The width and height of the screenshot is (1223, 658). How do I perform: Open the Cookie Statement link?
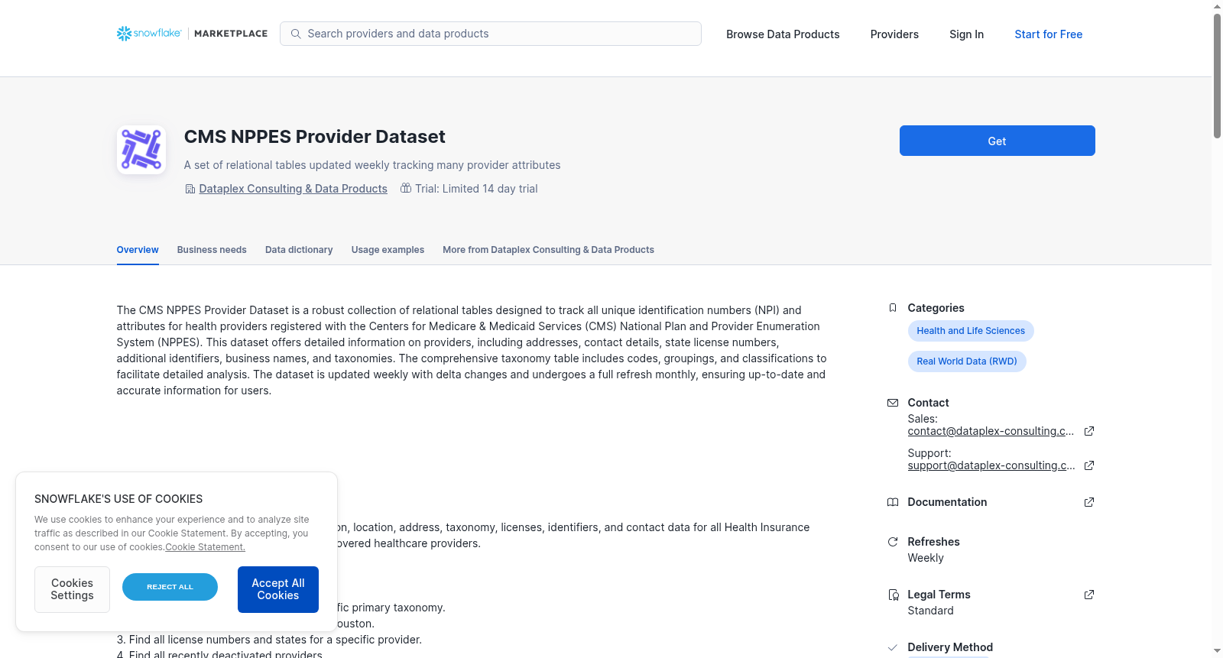205,547
